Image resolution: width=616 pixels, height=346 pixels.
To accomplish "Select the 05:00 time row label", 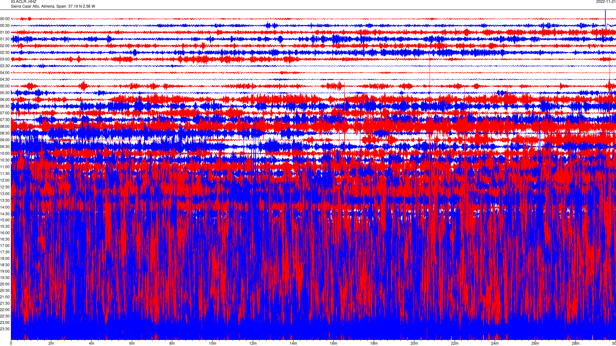I will [5, 86].
